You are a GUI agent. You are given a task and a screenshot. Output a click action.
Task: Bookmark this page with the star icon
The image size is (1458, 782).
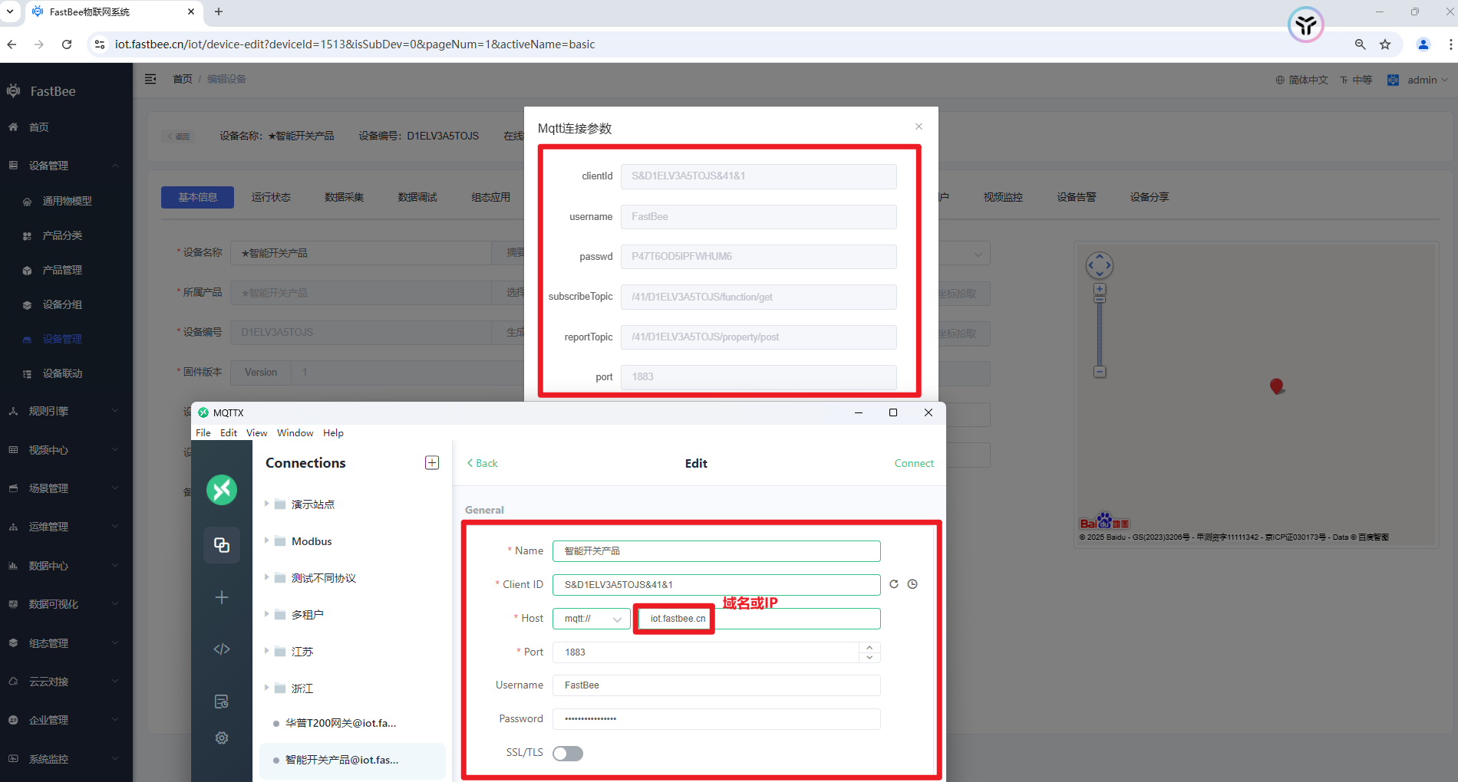tap(1385, 44)
